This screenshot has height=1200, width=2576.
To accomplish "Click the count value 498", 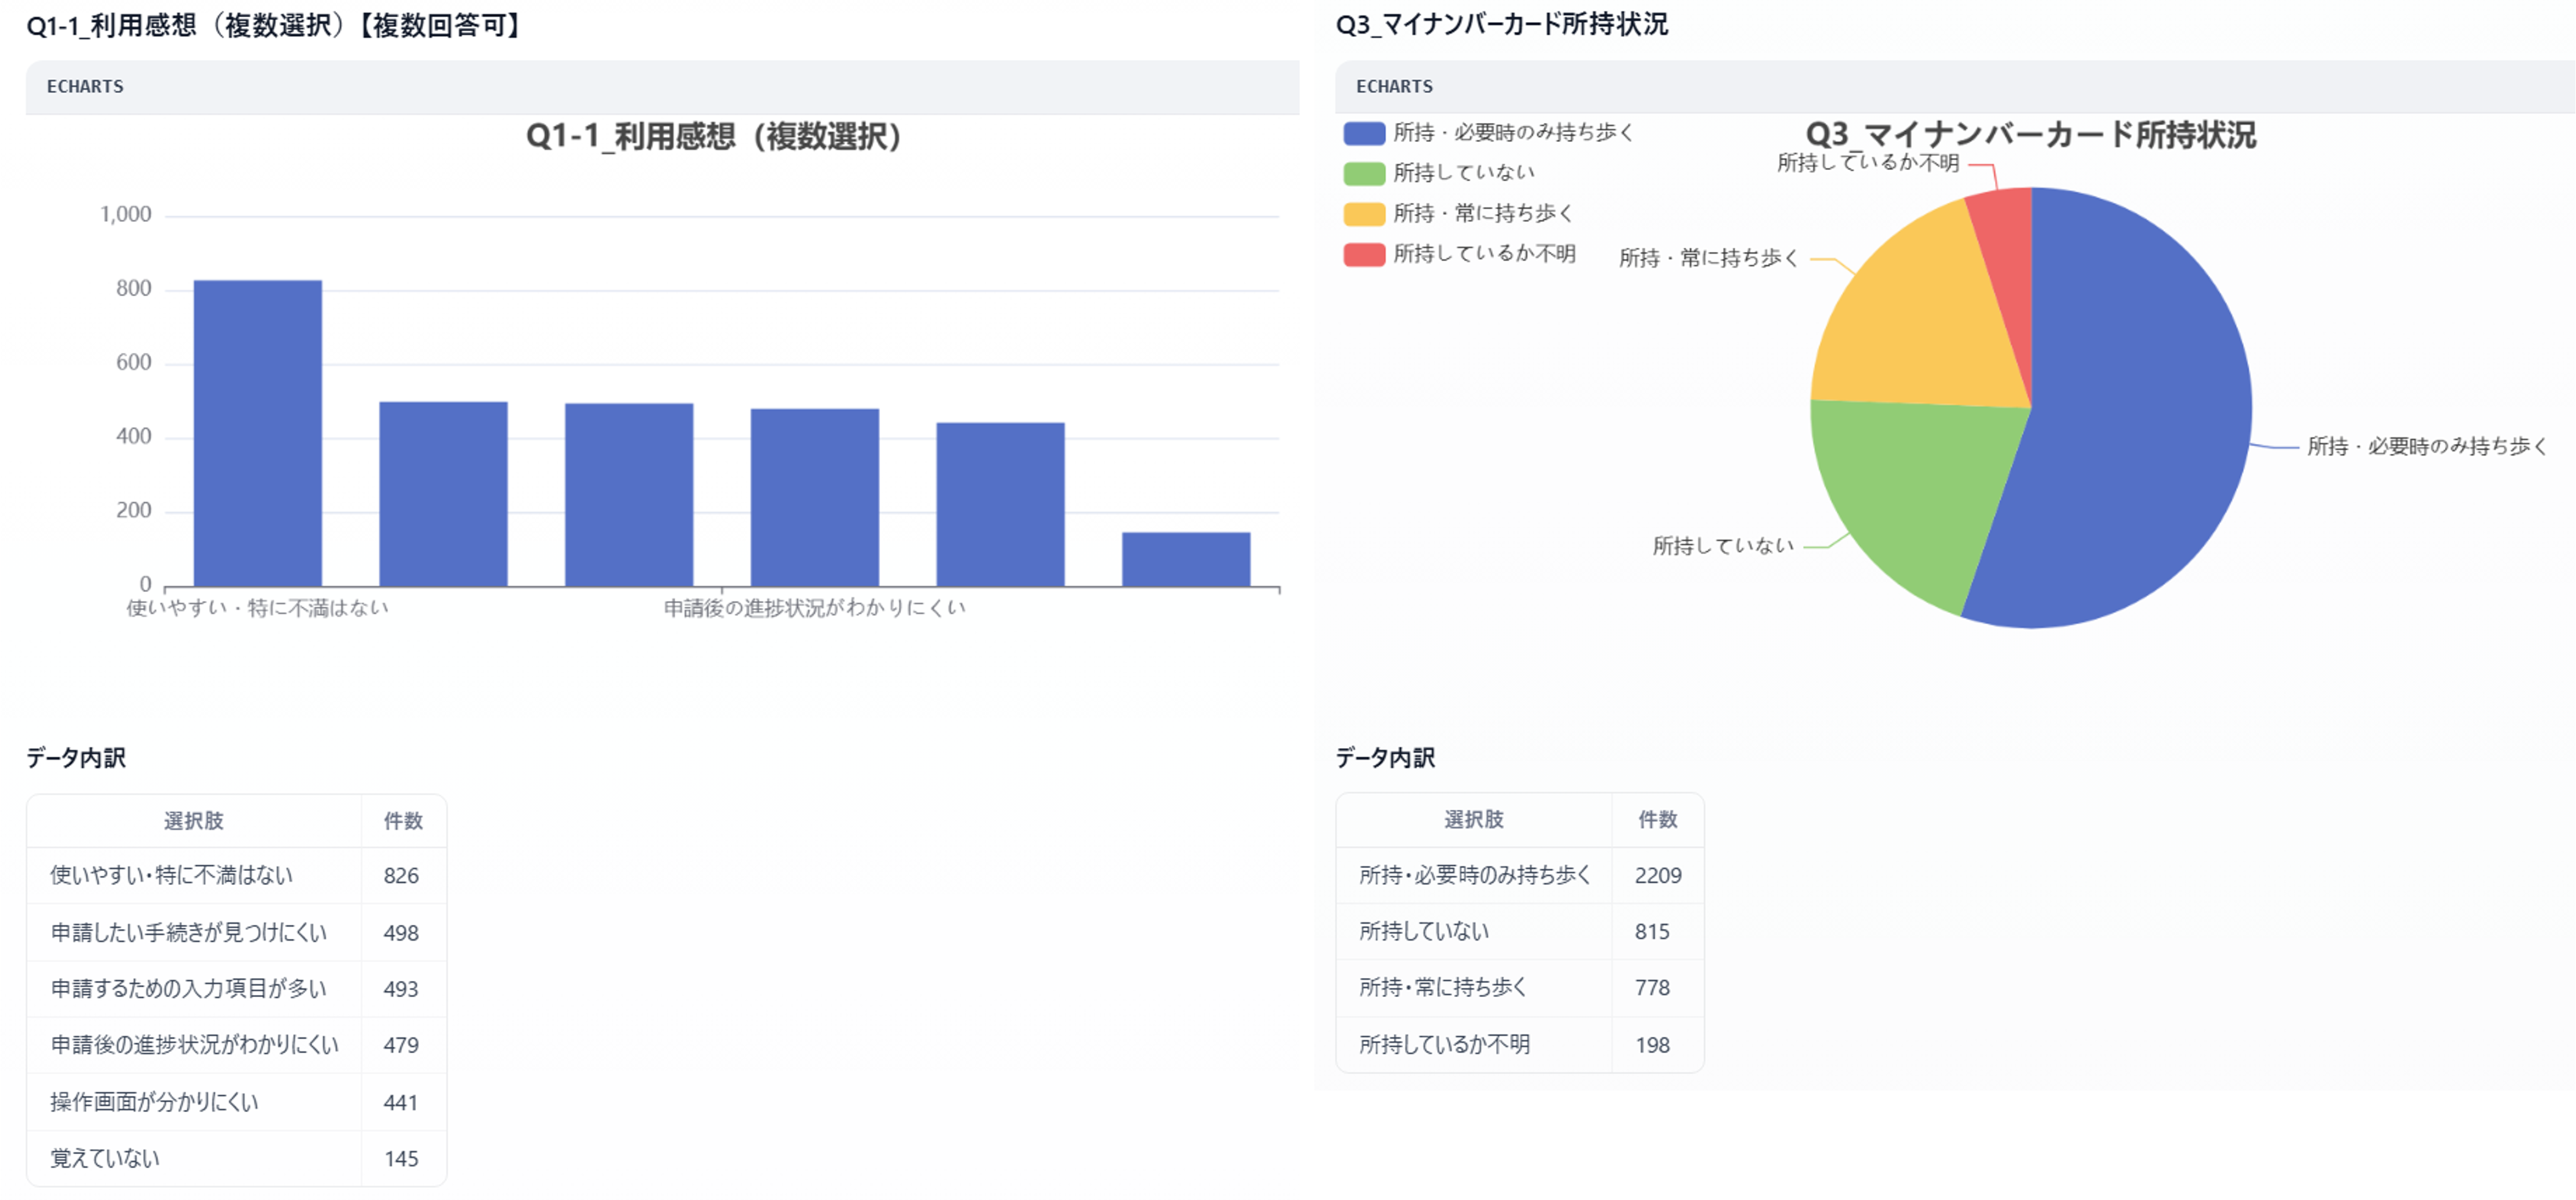I will pos(401,933).
